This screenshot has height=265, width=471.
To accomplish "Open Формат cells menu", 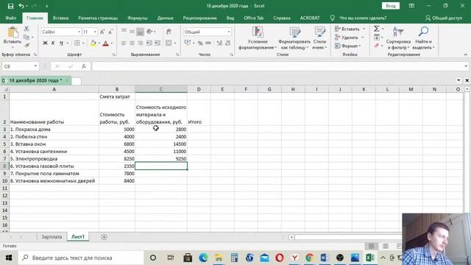I will [x=348, y=46].
